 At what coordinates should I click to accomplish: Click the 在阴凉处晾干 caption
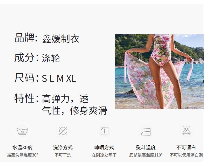pyautogui.click(x=104, y=155)
